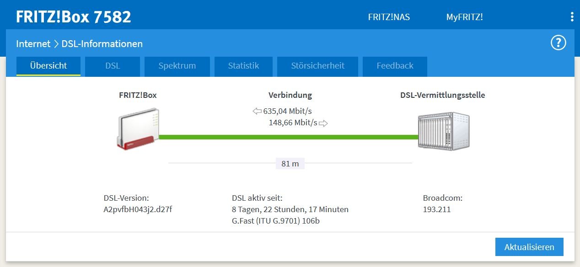580x267 pixels.
Task: Select the Übersicht tab
Action: [48, 66]
